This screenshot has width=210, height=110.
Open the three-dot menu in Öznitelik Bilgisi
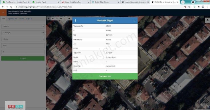point(75,21)
